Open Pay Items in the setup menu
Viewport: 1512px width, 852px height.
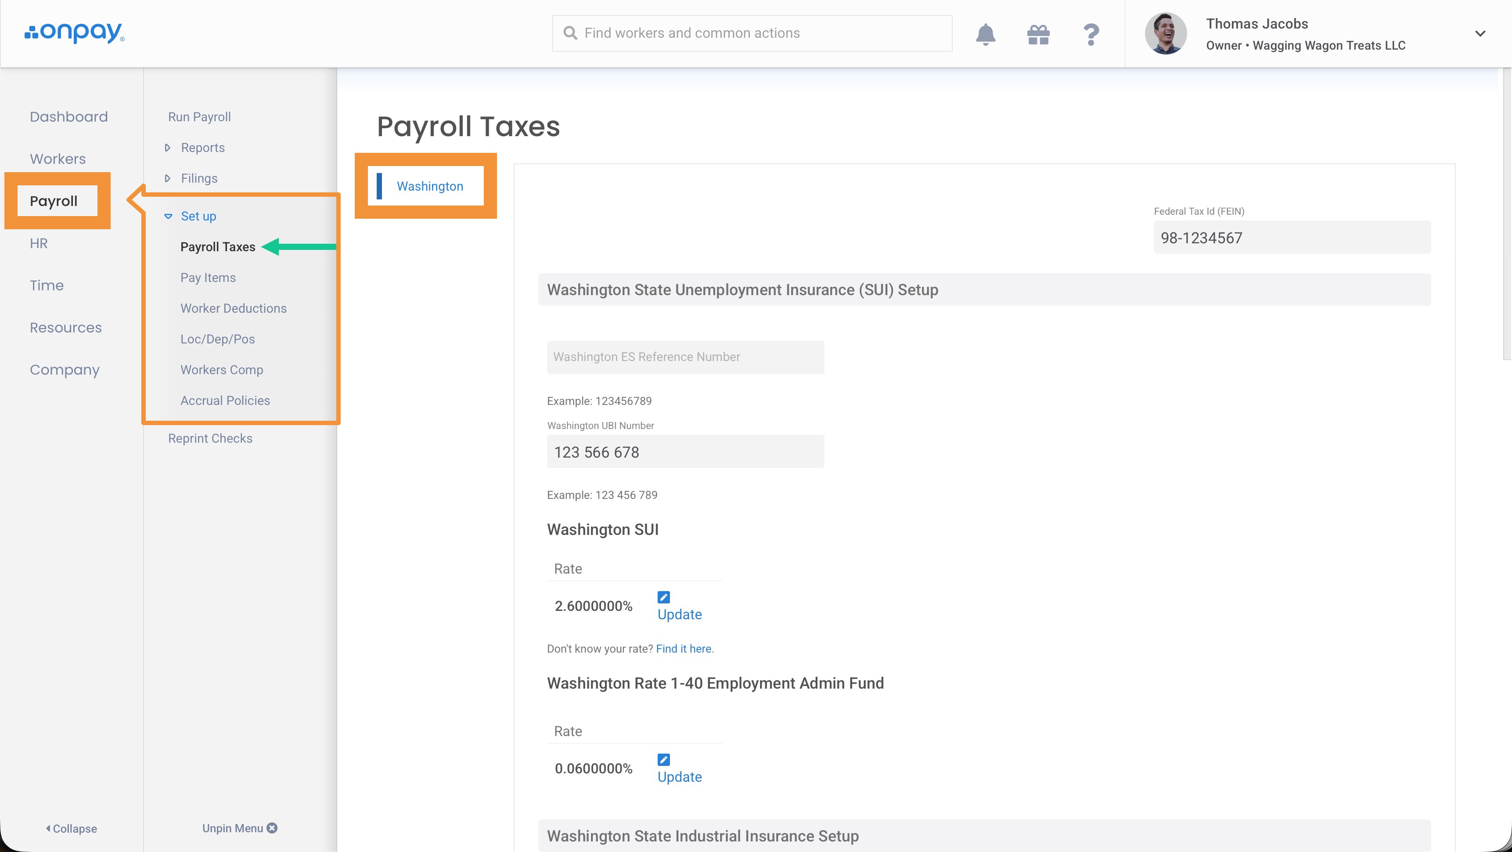tap(208, 277)
